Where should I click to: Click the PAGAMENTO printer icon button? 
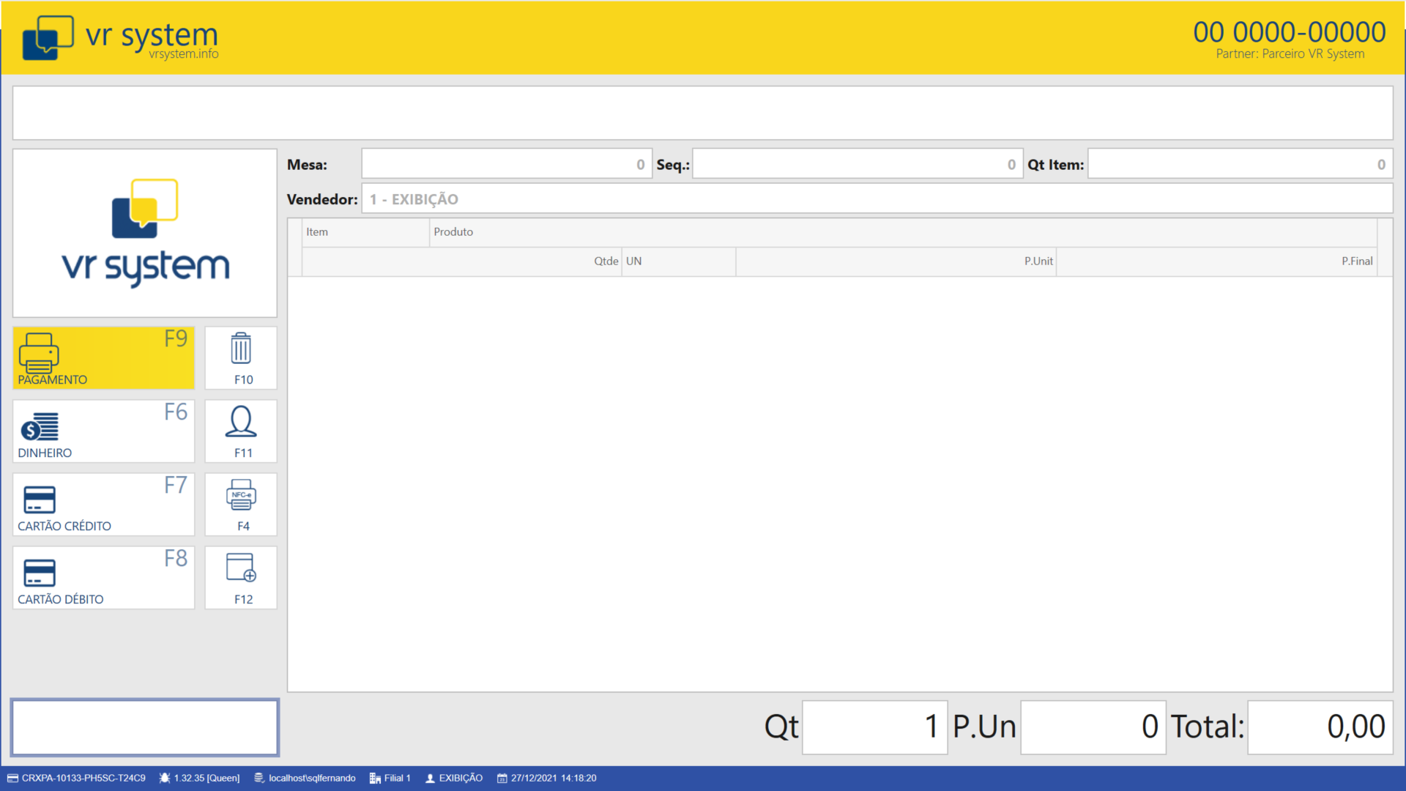[39, 352]
